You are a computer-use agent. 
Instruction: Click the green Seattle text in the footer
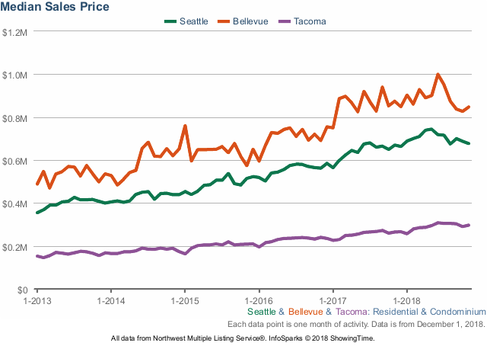click(x=263, y=312)
